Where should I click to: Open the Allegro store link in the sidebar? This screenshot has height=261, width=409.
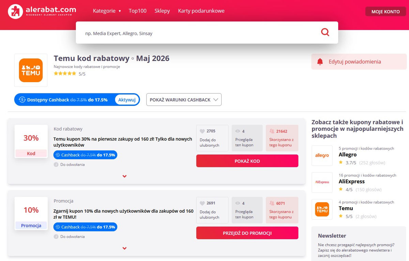click(347, 155)
